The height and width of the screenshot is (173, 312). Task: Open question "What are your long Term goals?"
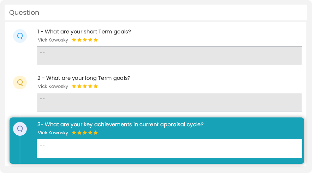84,78
